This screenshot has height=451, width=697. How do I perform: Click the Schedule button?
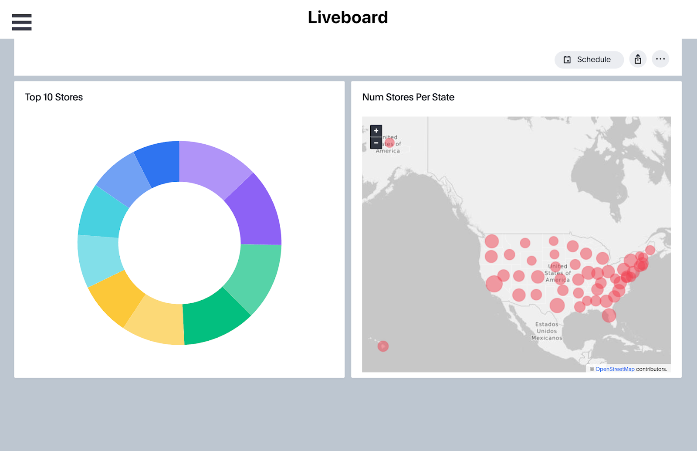tap(589, 60)
